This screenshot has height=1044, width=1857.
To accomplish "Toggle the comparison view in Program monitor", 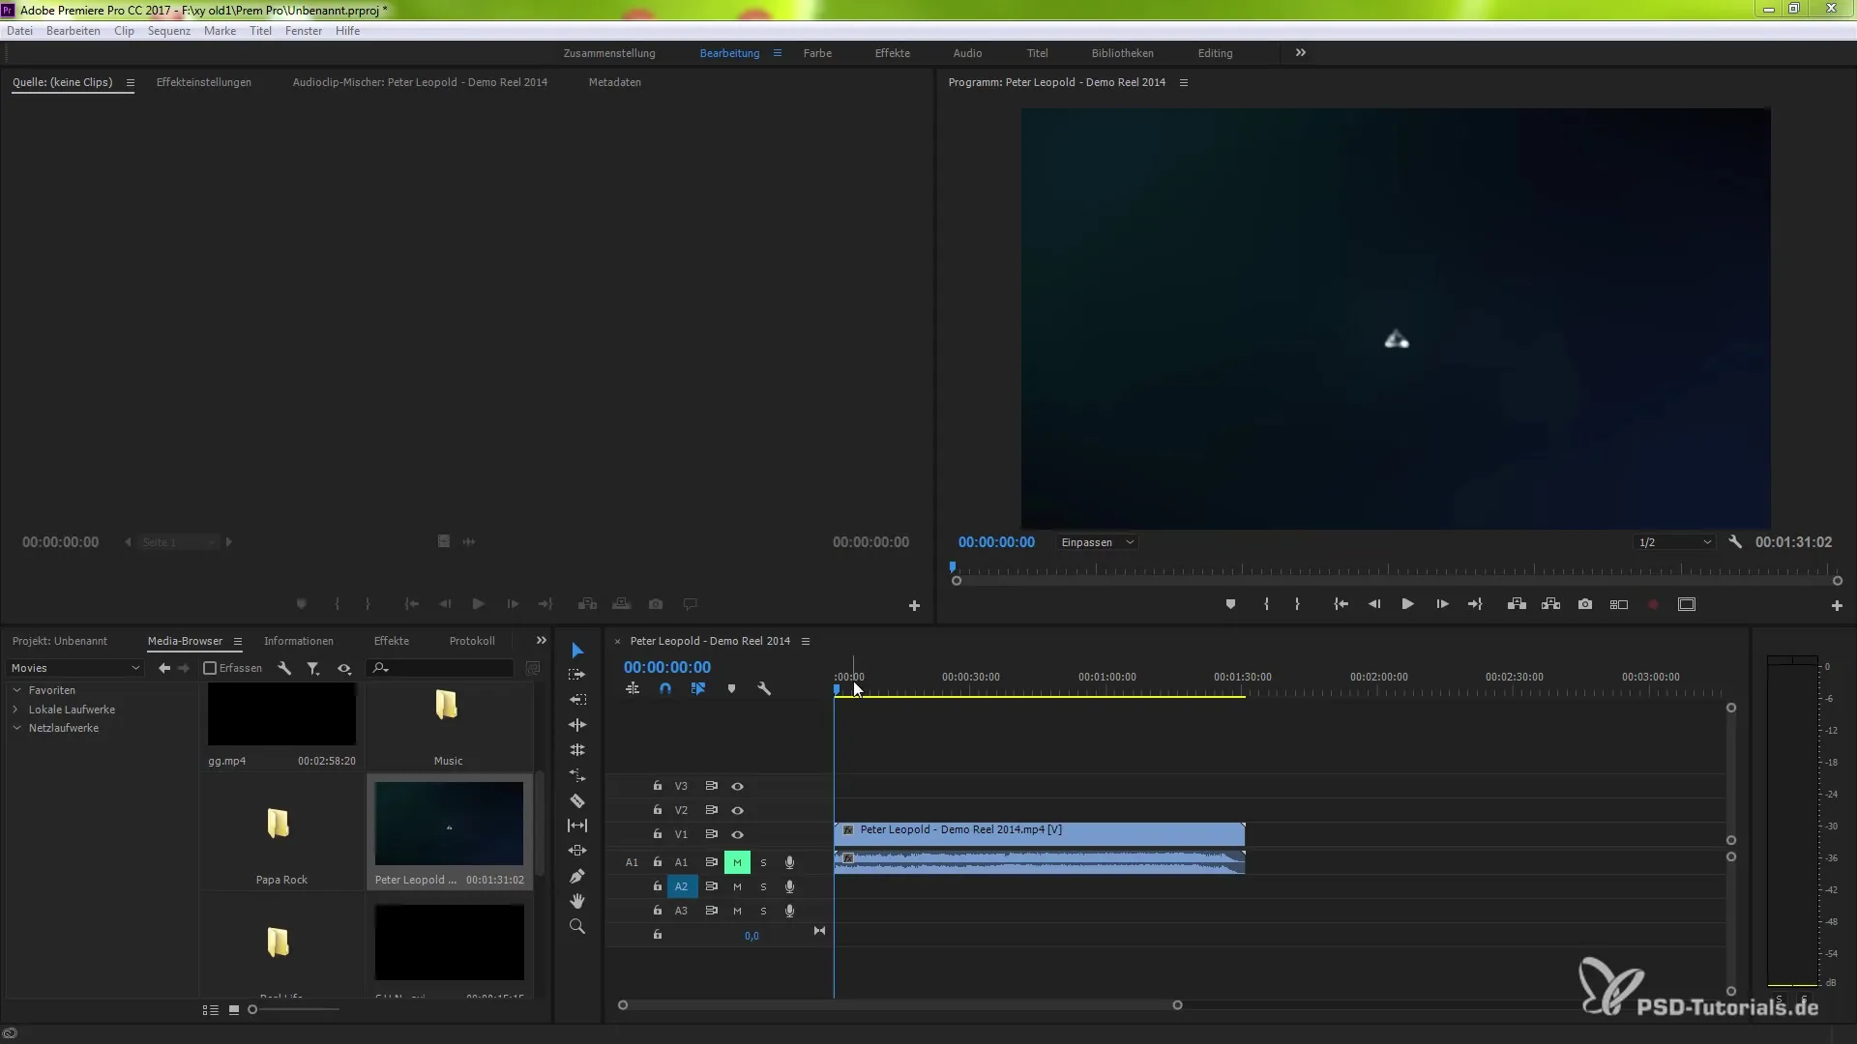I will (x=1619, y=604).
